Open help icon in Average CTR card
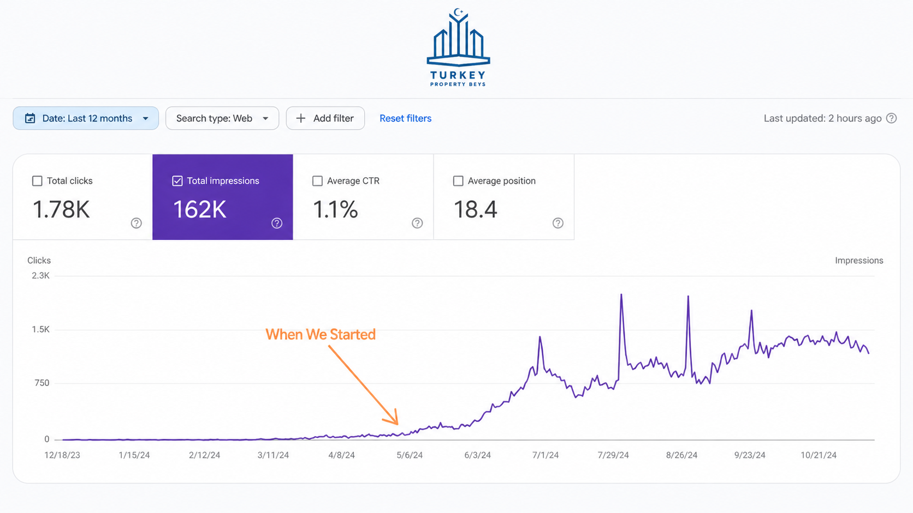 click(417, 223)
